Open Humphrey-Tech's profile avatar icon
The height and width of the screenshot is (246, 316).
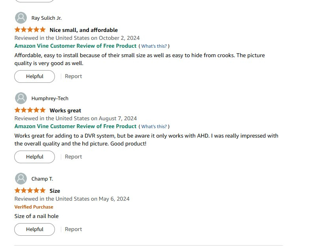tap(21, 98)
